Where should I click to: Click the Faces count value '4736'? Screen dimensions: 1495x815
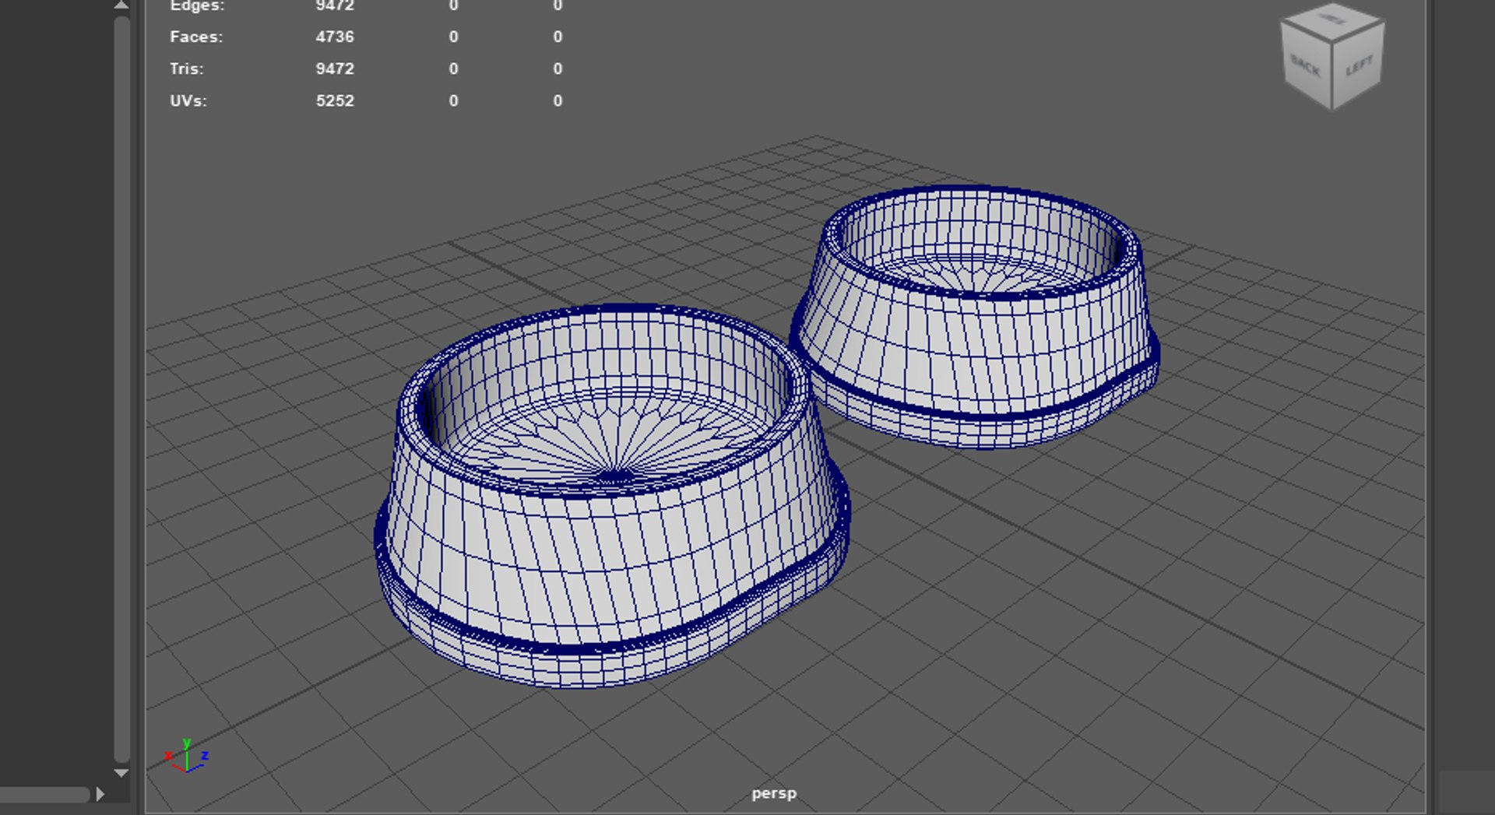click(x=335, y=37)
